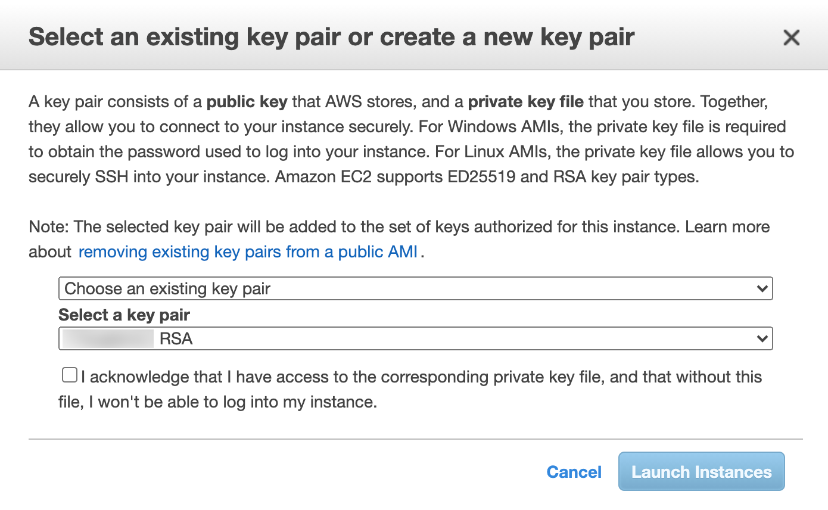The height and width of the screenshot is (510, 828).
Task: Click the bold "public key" text
Action: [x=247, y=102]
